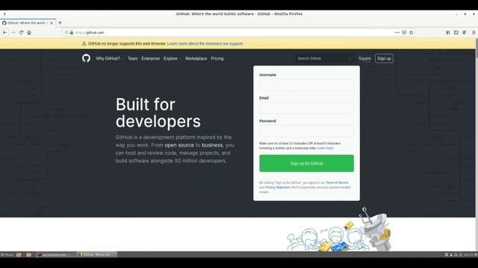This screenshot has height=268, width=478.
Task: Expand the Pricing dropdown
Action: click(219, 58)
